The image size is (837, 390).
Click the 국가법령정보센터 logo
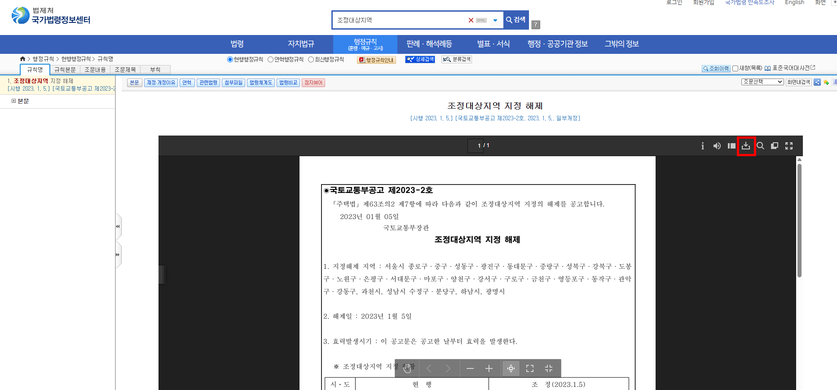(51, 16)
